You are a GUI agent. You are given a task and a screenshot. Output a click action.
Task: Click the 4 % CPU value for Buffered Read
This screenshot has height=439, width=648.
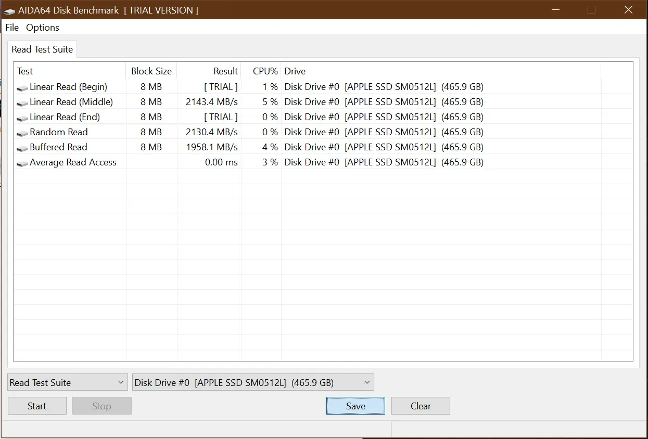pyautogui.click(x=270, y=147)
